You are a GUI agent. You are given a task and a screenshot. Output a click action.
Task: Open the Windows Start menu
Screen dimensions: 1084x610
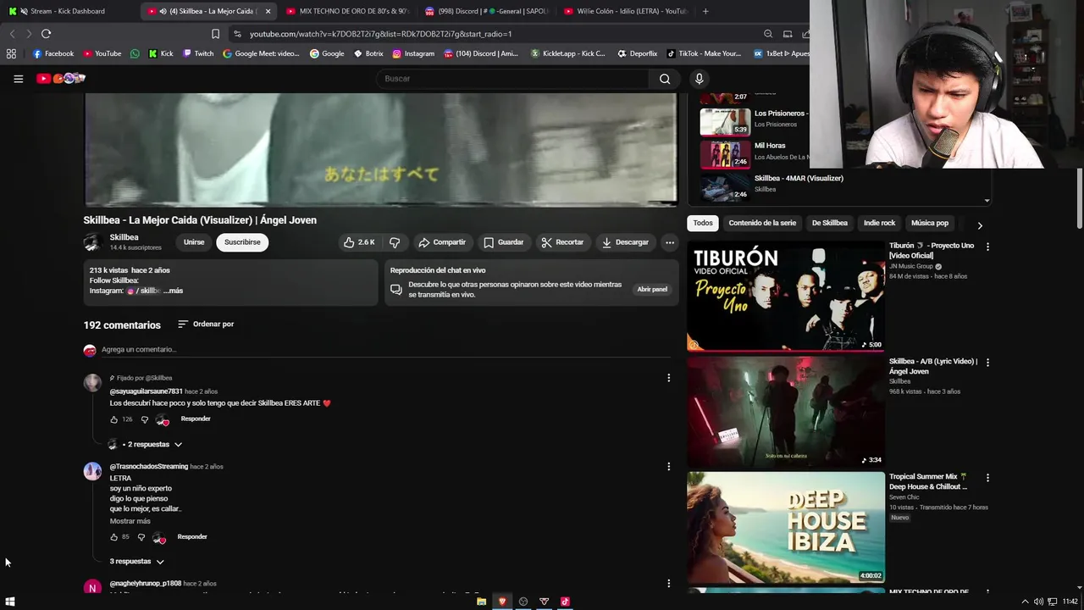tap(10, 602)
